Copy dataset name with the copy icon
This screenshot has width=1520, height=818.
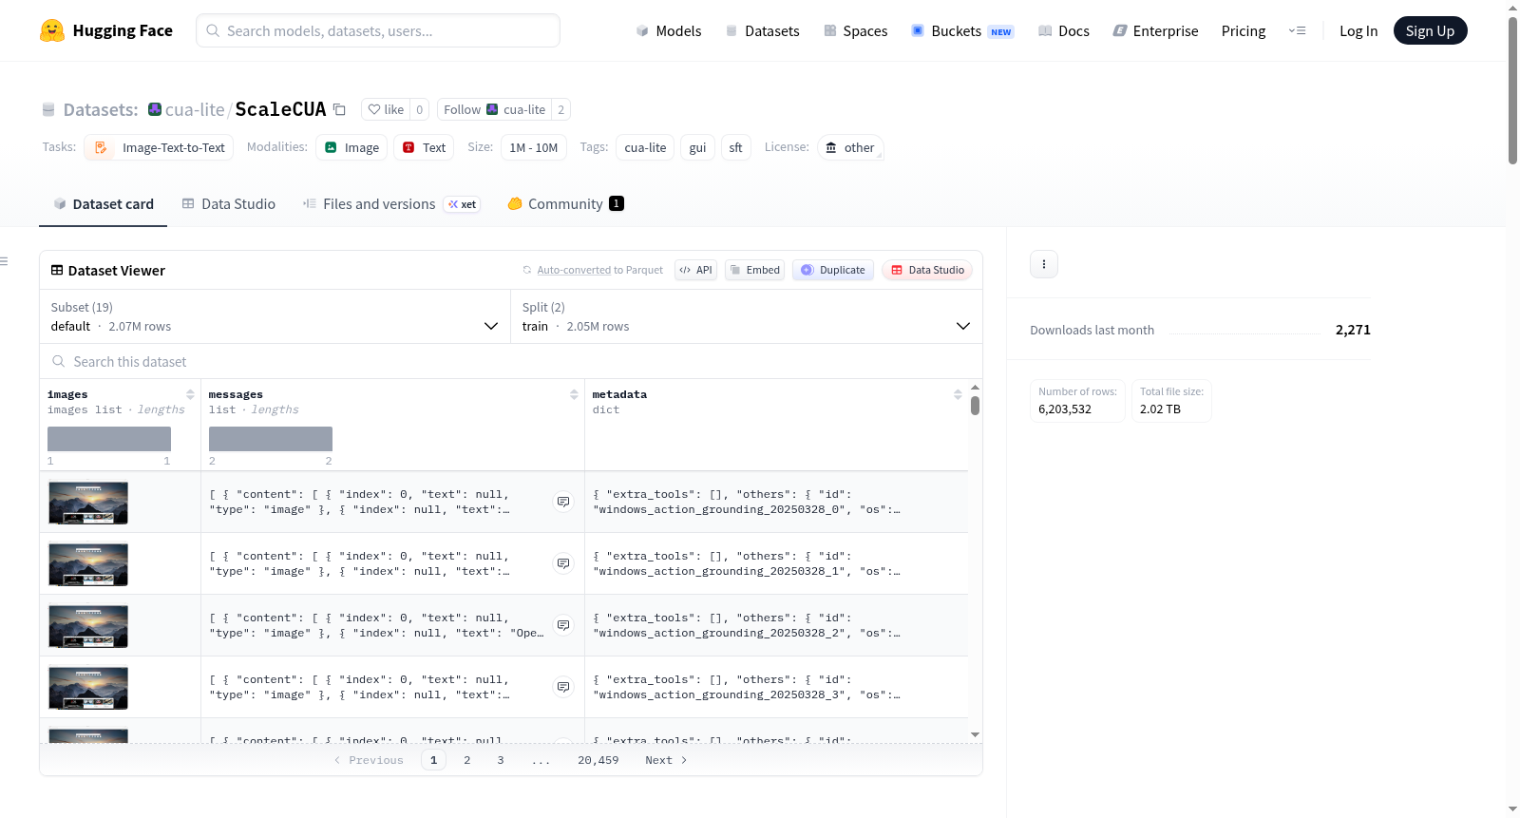339,109
